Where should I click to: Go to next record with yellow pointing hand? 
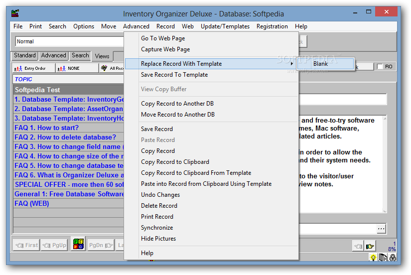370,246
